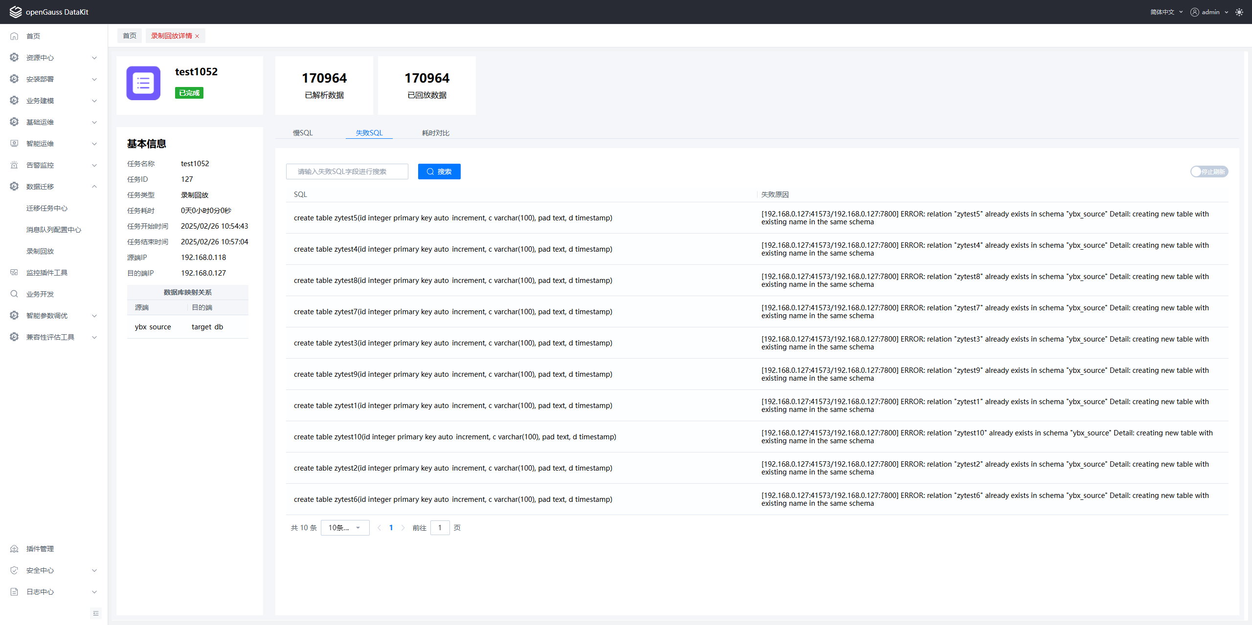Click the openGauss DataKit logo icon
This screenshot has height=625, width=1252.
tap(16, 12)
